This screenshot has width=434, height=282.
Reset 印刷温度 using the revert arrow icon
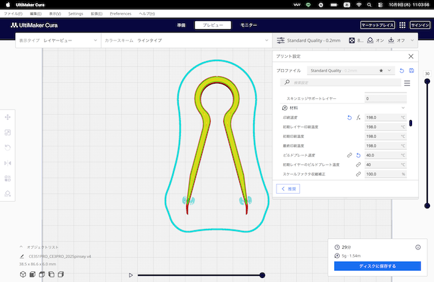pyautogui.click(x=350, y=117)
